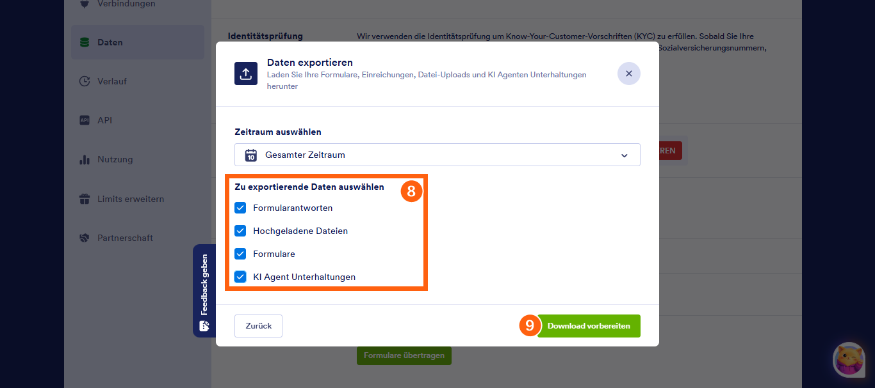
Task: Click the Daten database icon
Action: tap(84, 42)
